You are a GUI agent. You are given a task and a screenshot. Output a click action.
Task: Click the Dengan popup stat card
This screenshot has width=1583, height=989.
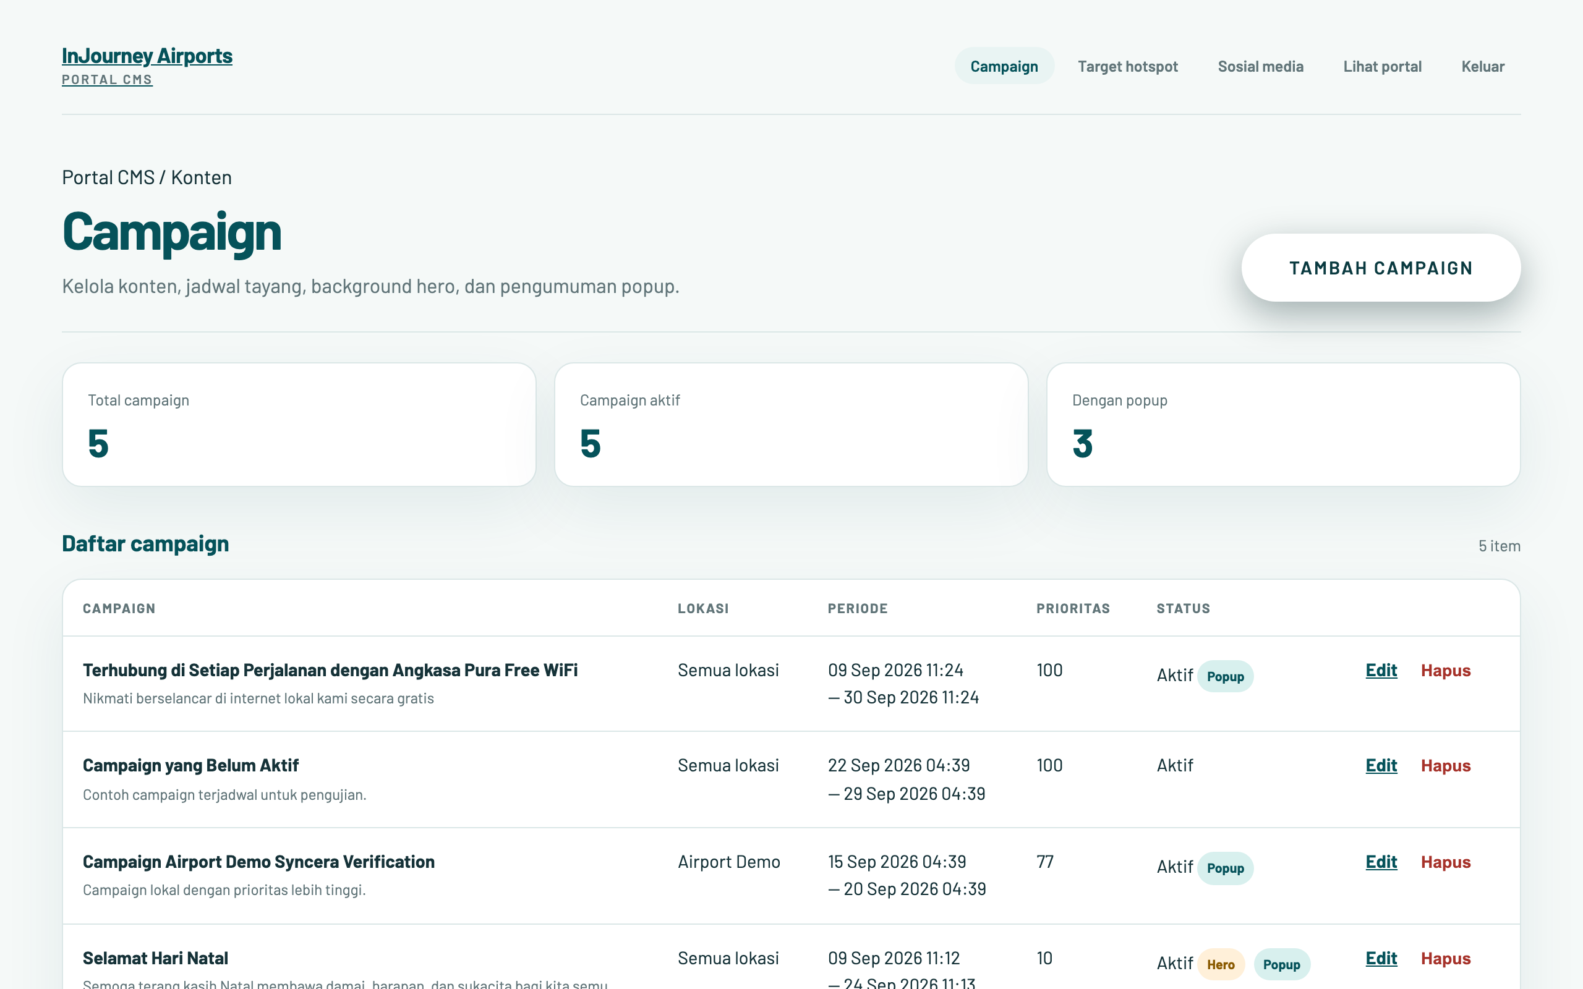pyautogui.click(x=1284, y=425)
